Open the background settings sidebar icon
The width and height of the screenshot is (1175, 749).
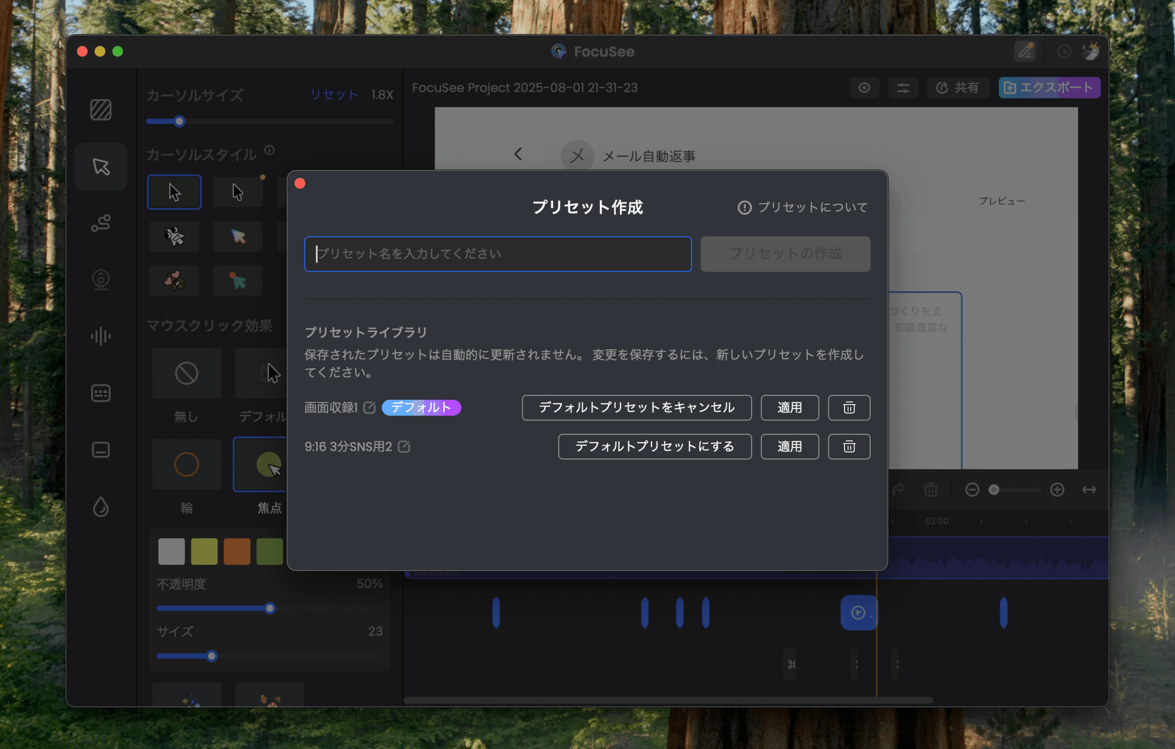click(101, 110)
